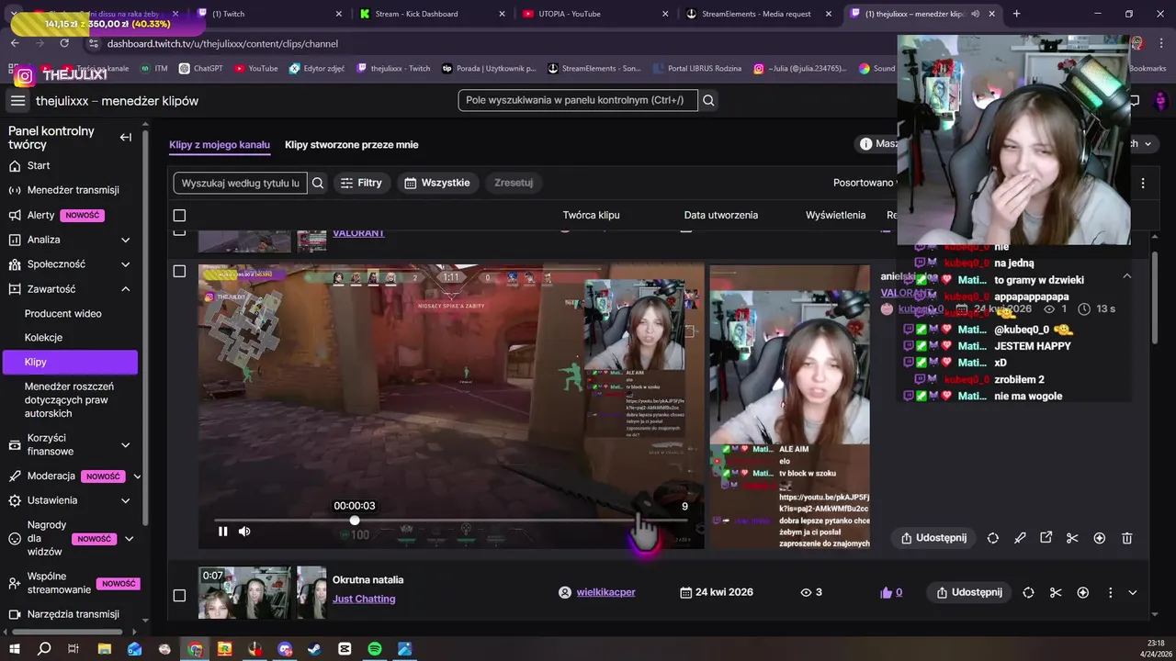Click the clip title search field
1176x661 pixels.
(241, 183)
